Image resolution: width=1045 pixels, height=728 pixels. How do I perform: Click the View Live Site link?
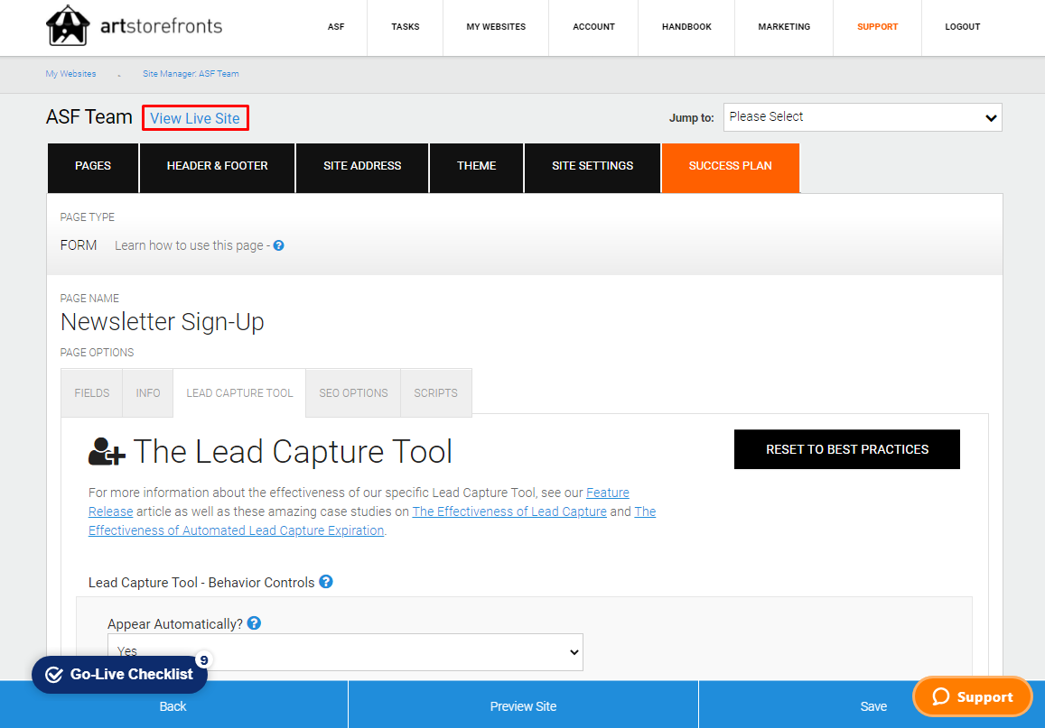click(195, 118)
